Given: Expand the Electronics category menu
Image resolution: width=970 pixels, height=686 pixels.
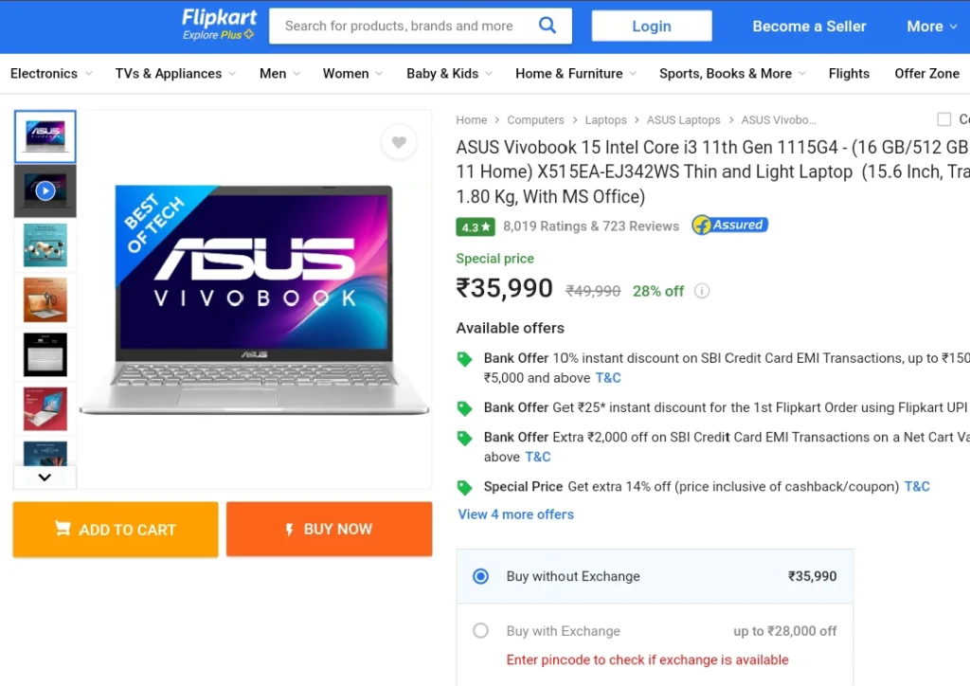Looking at the screenshot, I should click(51, 74).
